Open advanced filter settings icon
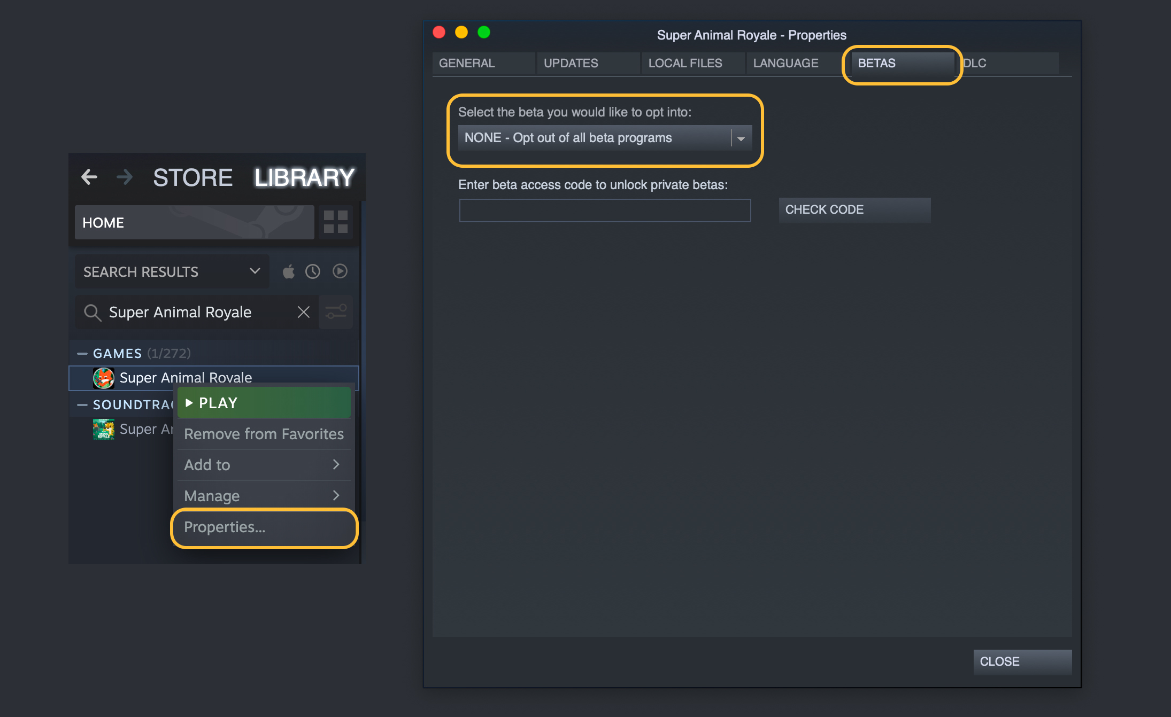Screen dimensions: 1171x717 336,312
